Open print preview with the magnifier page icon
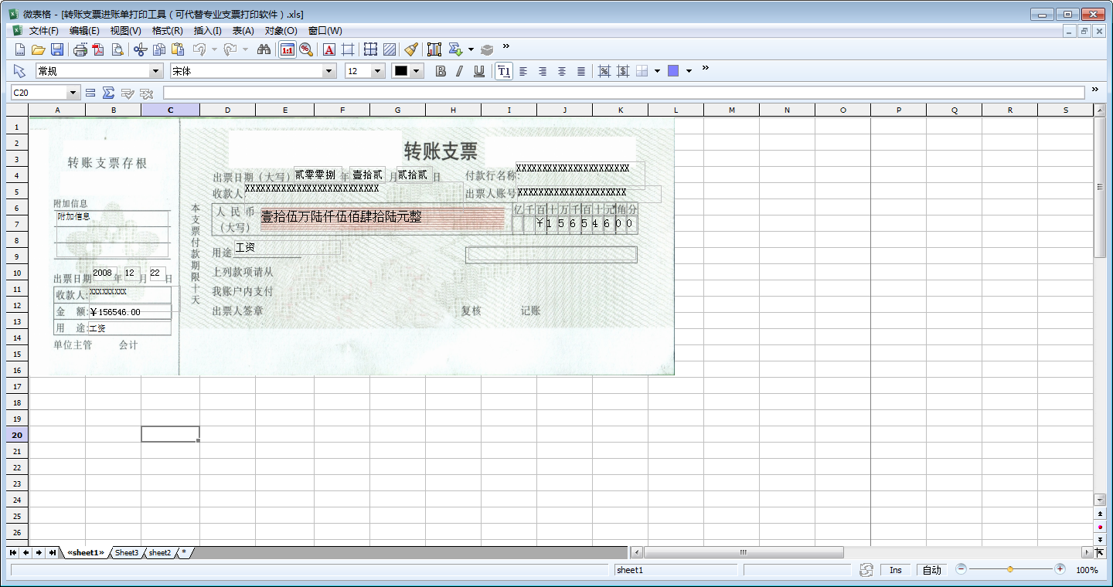The width and height of the screenshot is (1113, 587). tap(117, 49)
